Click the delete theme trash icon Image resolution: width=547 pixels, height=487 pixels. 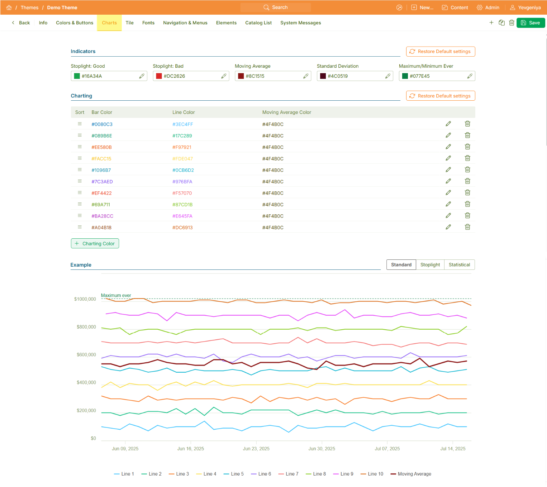pyautogui.click(x=512, y=23)
